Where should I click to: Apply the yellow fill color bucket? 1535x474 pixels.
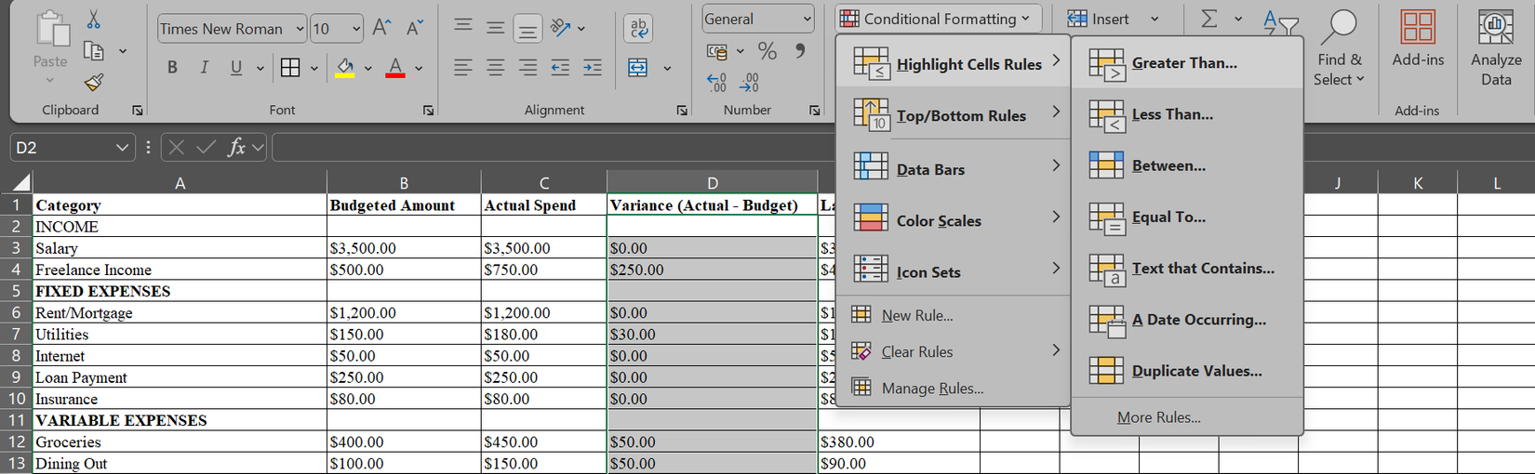[345, 67]
